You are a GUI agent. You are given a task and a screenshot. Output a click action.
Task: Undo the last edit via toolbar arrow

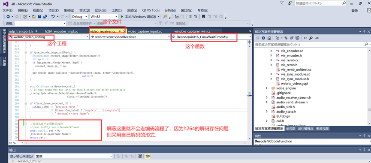click(53, 17)
